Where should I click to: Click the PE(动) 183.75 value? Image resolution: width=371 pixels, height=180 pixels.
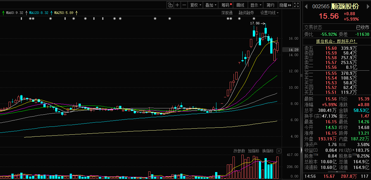361,151
